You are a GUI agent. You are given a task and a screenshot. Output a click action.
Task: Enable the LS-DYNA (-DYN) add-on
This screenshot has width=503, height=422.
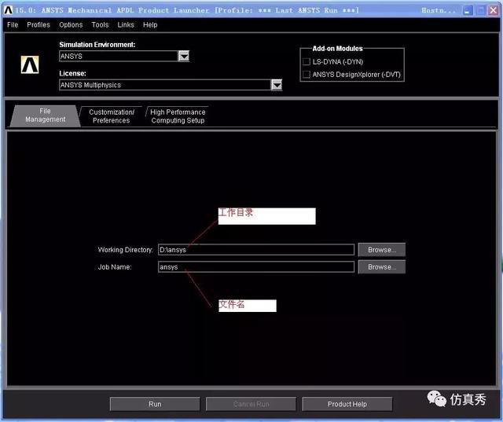(x=307, y=61)
